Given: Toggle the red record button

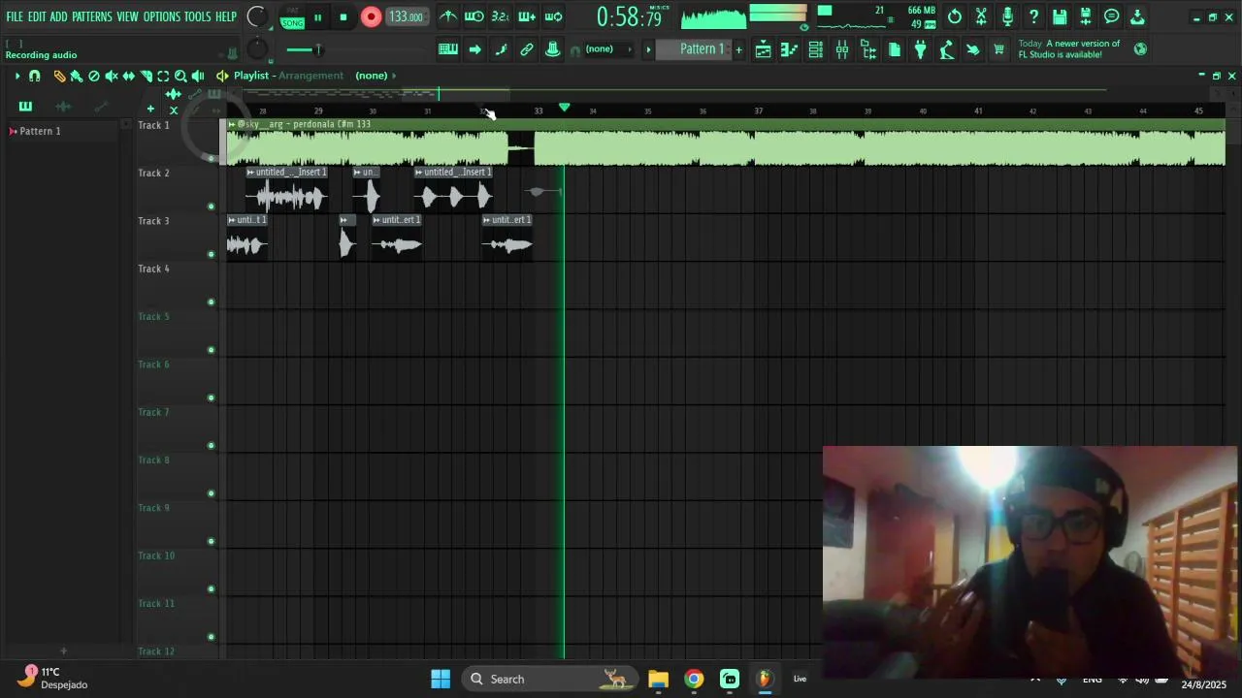Looking at the screenshot, I should coord(371,16).
